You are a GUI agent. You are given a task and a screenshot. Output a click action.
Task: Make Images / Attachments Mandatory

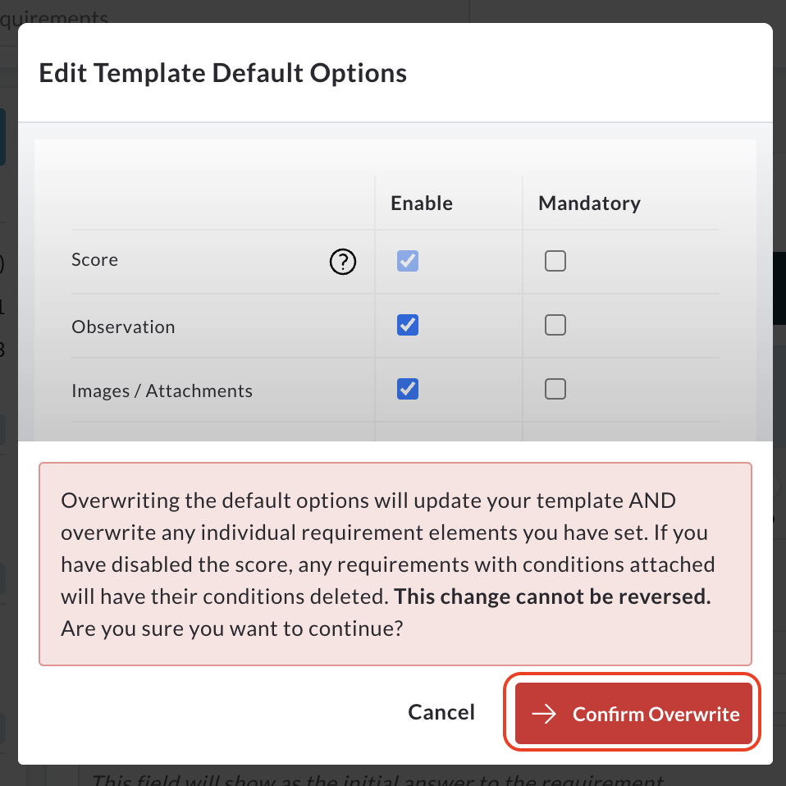pos(555,389)
